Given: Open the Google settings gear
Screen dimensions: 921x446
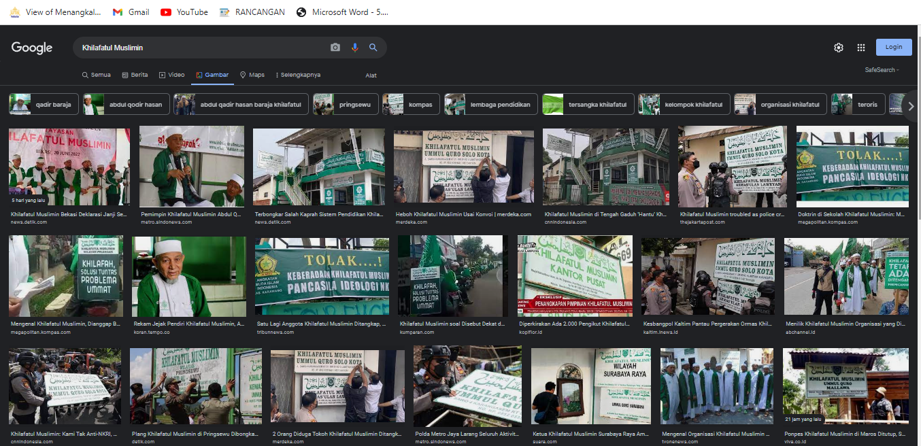Looking at the screenshot, I should (x=839, y=48).
